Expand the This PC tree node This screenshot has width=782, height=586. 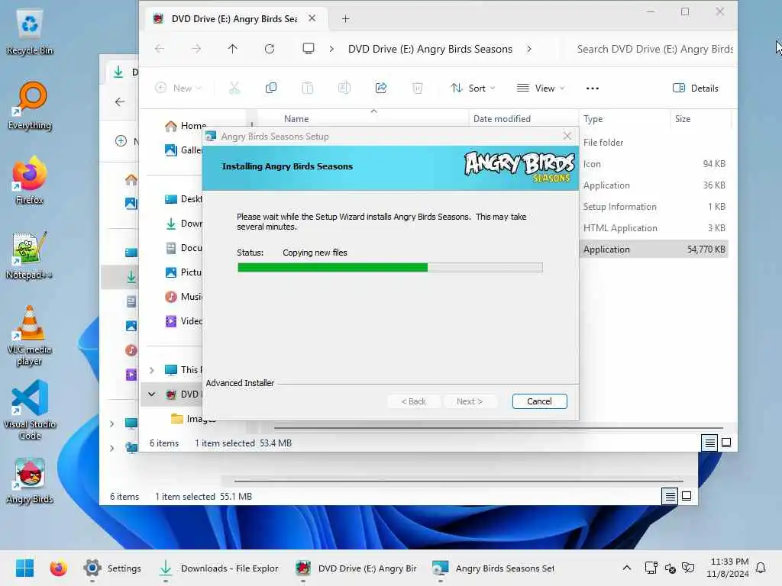pyautogui.click(x=152, y=370)
